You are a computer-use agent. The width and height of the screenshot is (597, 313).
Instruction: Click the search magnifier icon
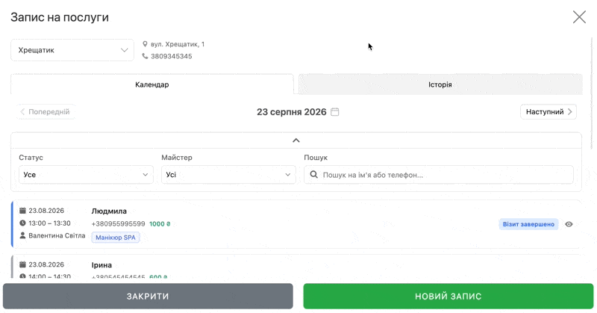(x=313, y=175)
